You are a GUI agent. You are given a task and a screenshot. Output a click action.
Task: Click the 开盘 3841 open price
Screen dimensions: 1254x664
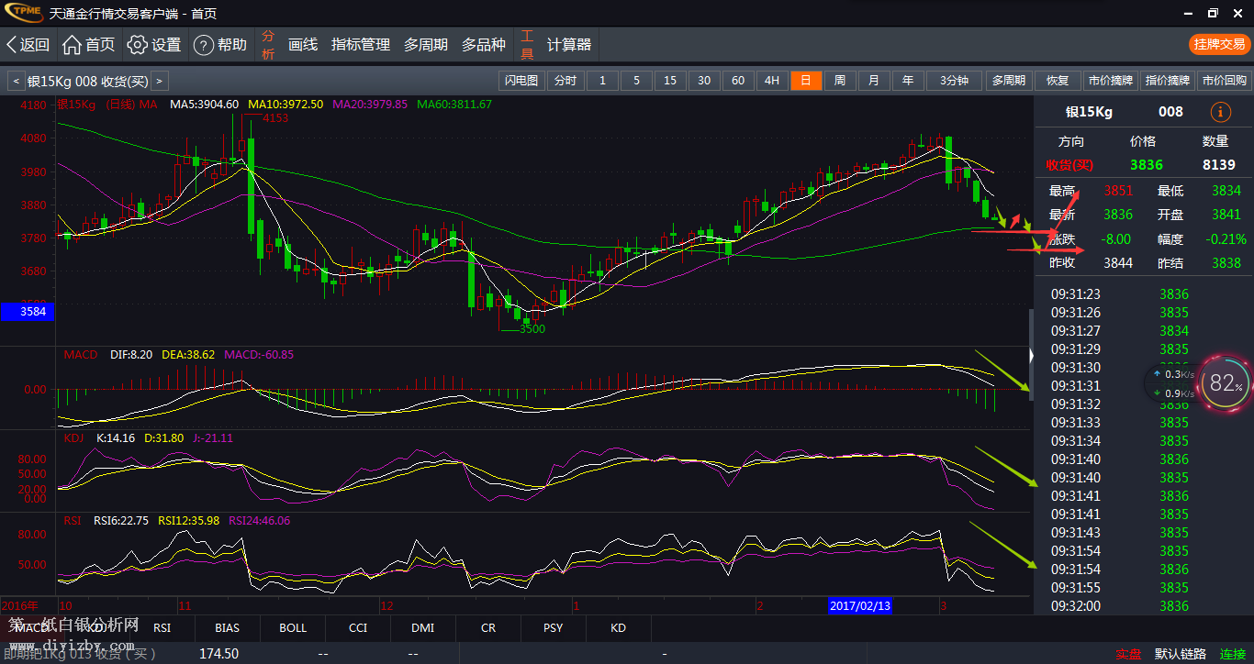[x=1226, y=215]
